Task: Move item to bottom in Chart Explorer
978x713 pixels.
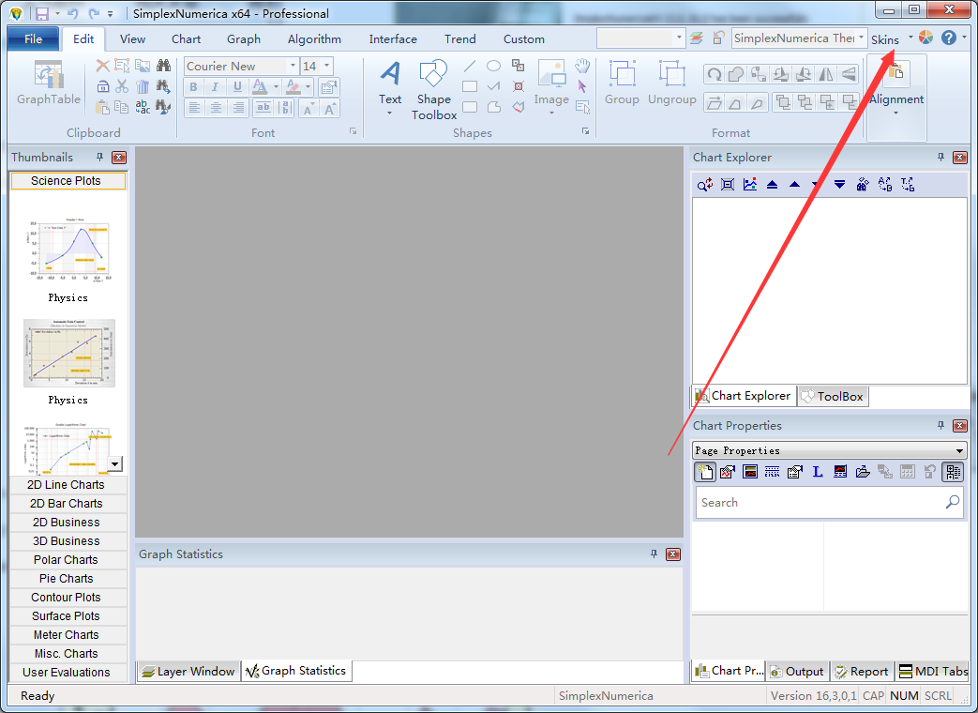Action: tap(839, 185)
